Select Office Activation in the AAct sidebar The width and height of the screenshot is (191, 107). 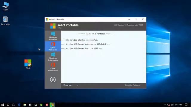click(x=53, y=46)
